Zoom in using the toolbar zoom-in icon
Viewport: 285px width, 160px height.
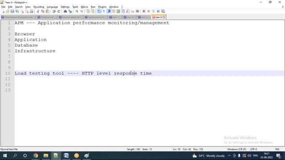click(x=77, y=11)
